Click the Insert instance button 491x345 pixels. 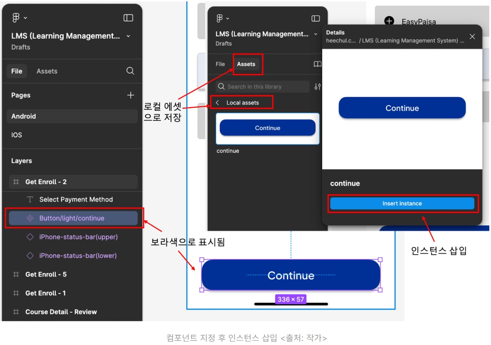click(x=402, y=203)
